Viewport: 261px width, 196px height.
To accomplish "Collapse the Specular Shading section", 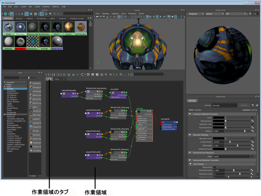I will [190, 135].
